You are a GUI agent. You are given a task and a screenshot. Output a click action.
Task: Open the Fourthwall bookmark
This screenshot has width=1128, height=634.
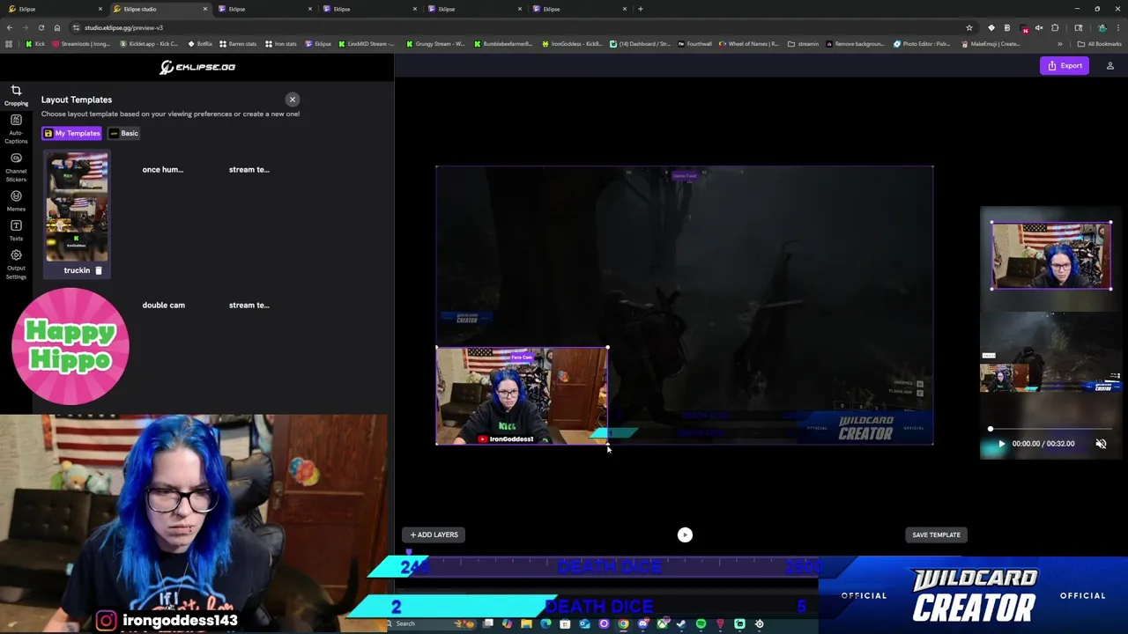click(694, 44)
